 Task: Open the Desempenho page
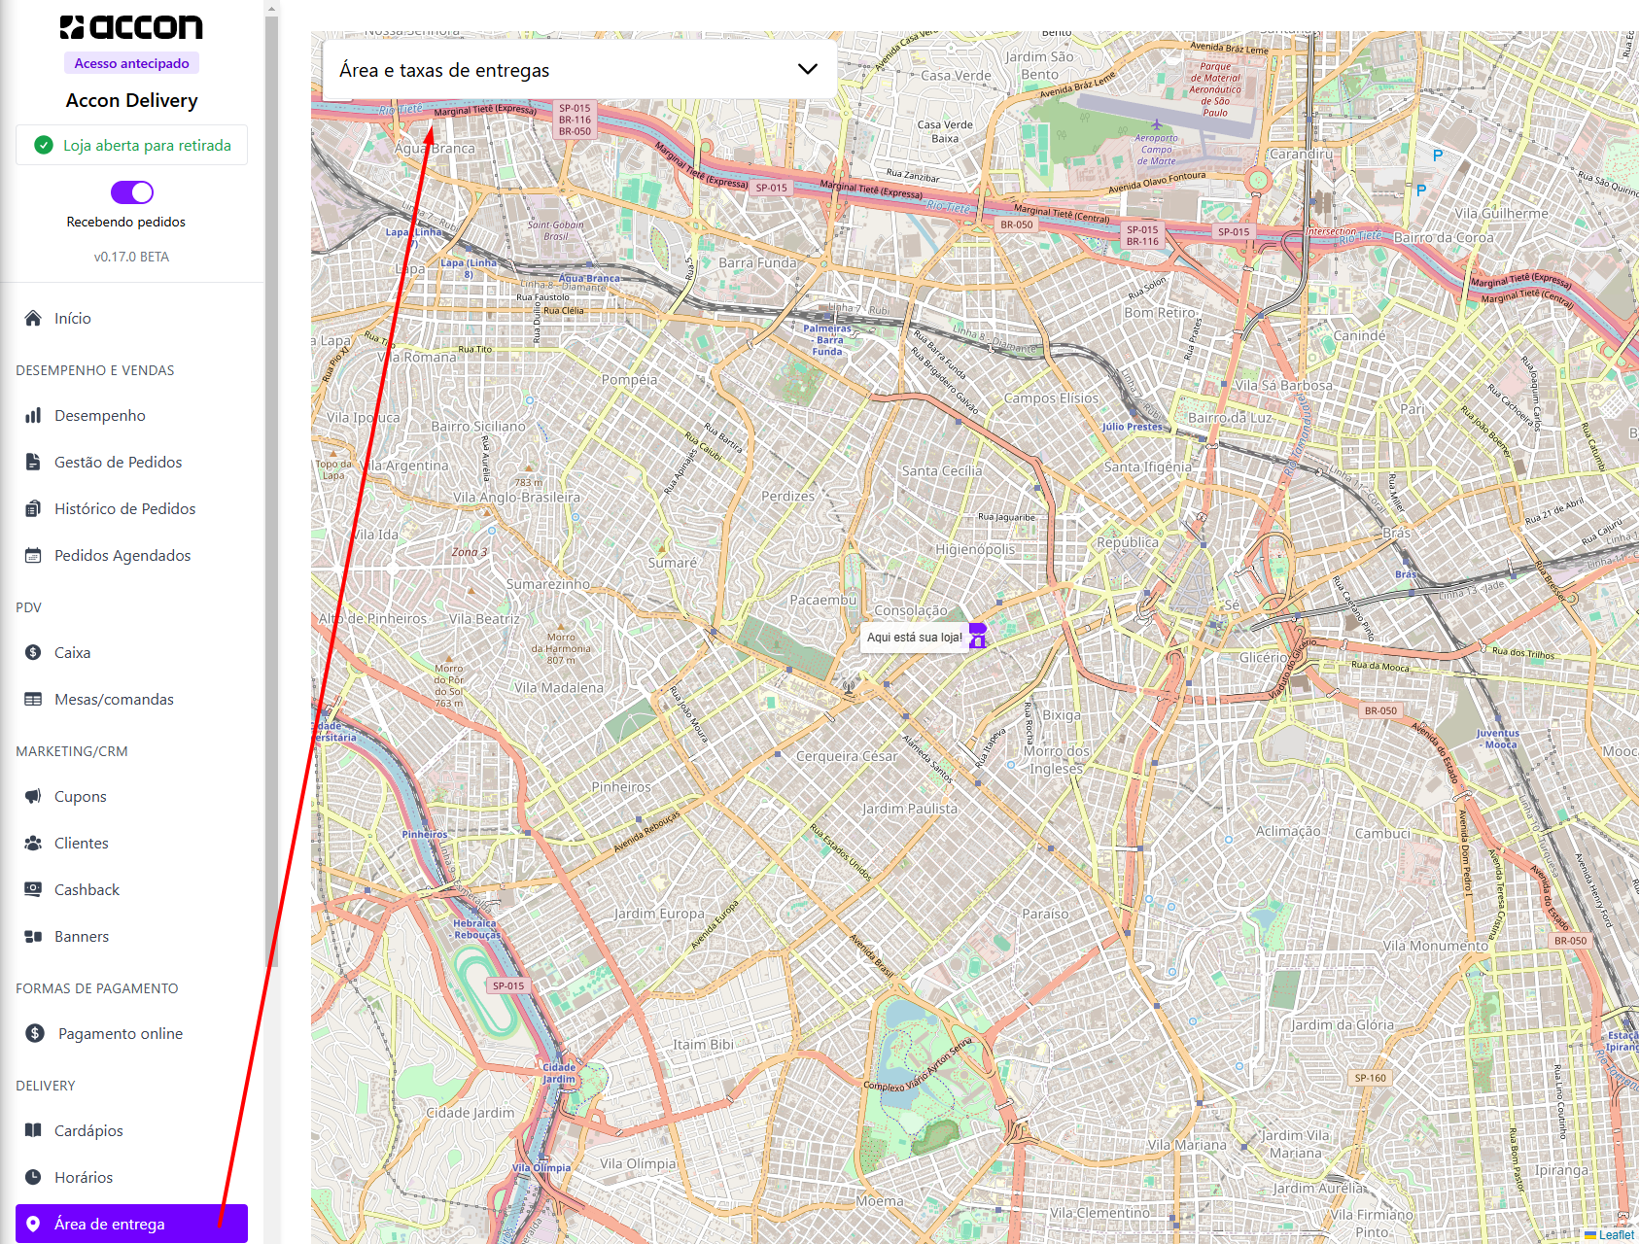pyautogui.click(x=132, y=415)
